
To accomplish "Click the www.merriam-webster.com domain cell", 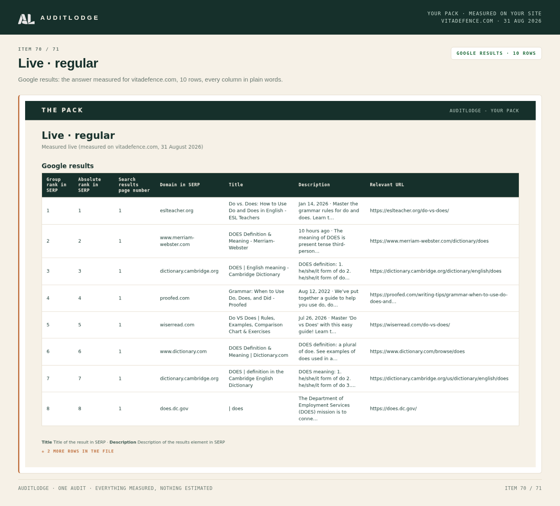I will [x=177, y=241].
